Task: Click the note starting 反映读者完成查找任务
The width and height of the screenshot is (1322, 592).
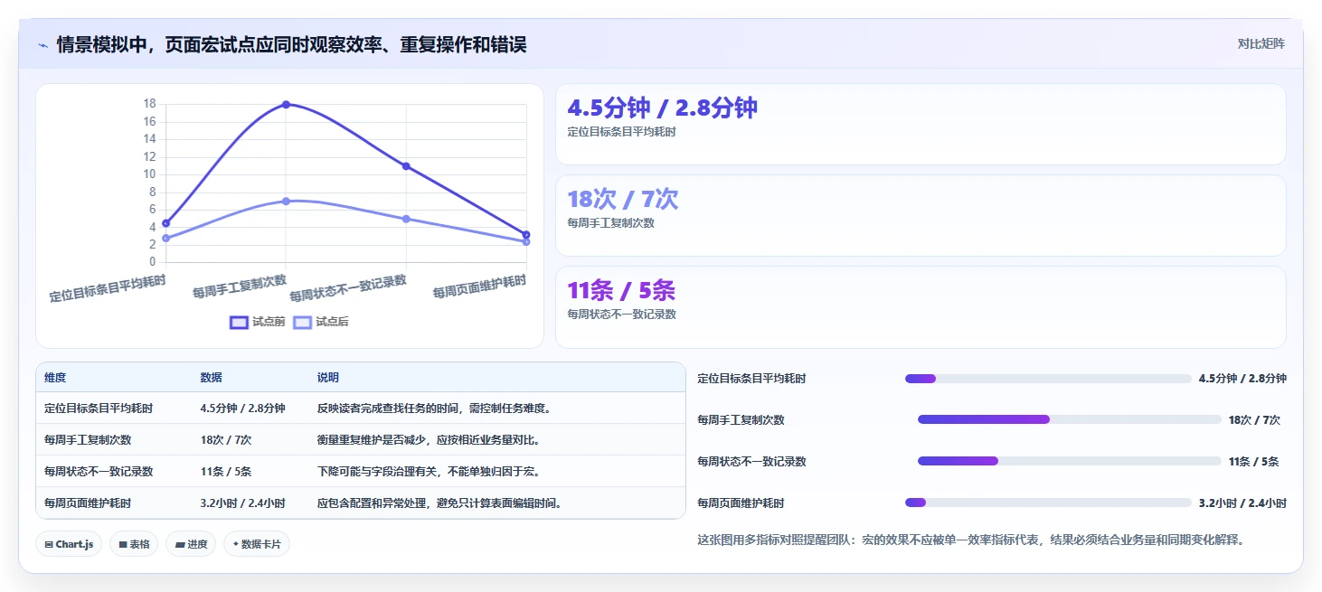Action: tap(434, 409)
